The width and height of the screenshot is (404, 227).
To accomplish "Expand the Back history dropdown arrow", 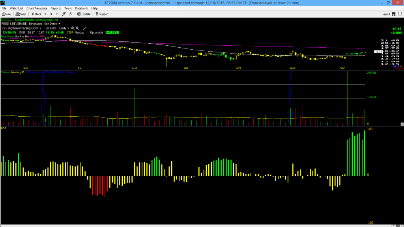I will click(45, 14).
